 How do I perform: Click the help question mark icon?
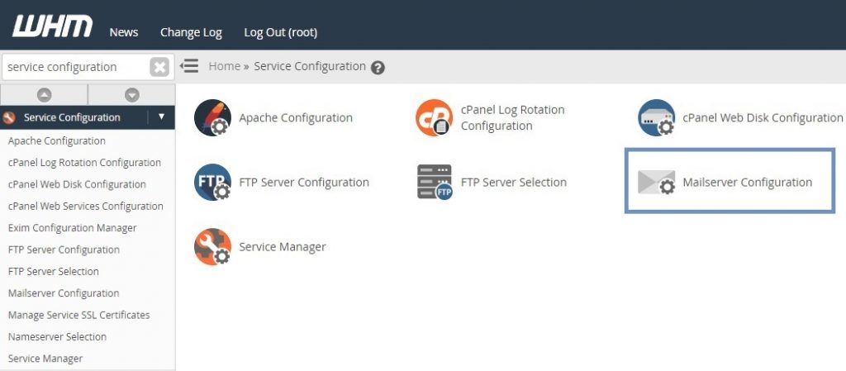[x=378, y=68]
